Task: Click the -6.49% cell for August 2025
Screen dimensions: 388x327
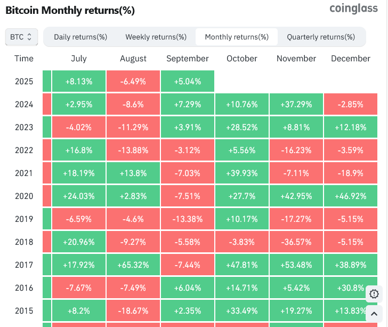Action: (x=133, y=81)
